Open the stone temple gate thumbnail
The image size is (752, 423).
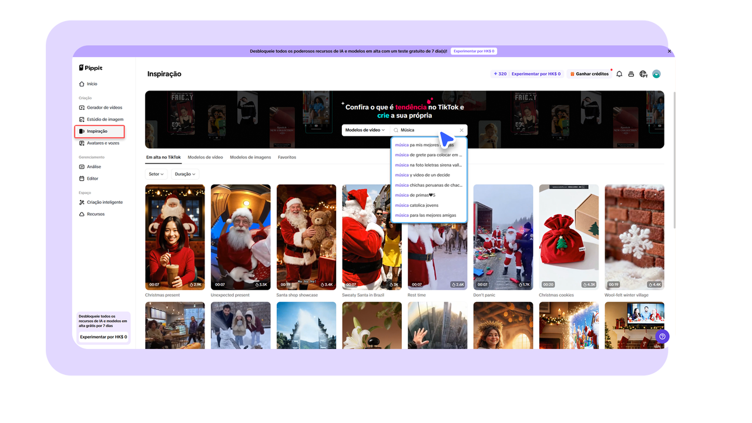[x=306, y=325]
